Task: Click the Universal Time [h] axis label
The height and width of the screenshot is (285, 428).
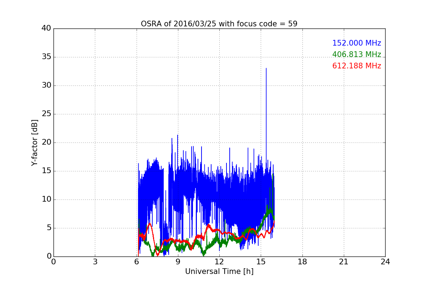Action: pyautogui.click(x=219, y=271)
